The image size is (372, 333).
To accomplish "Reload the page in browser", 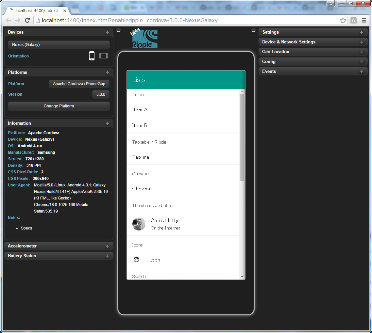I will (27, 21).
